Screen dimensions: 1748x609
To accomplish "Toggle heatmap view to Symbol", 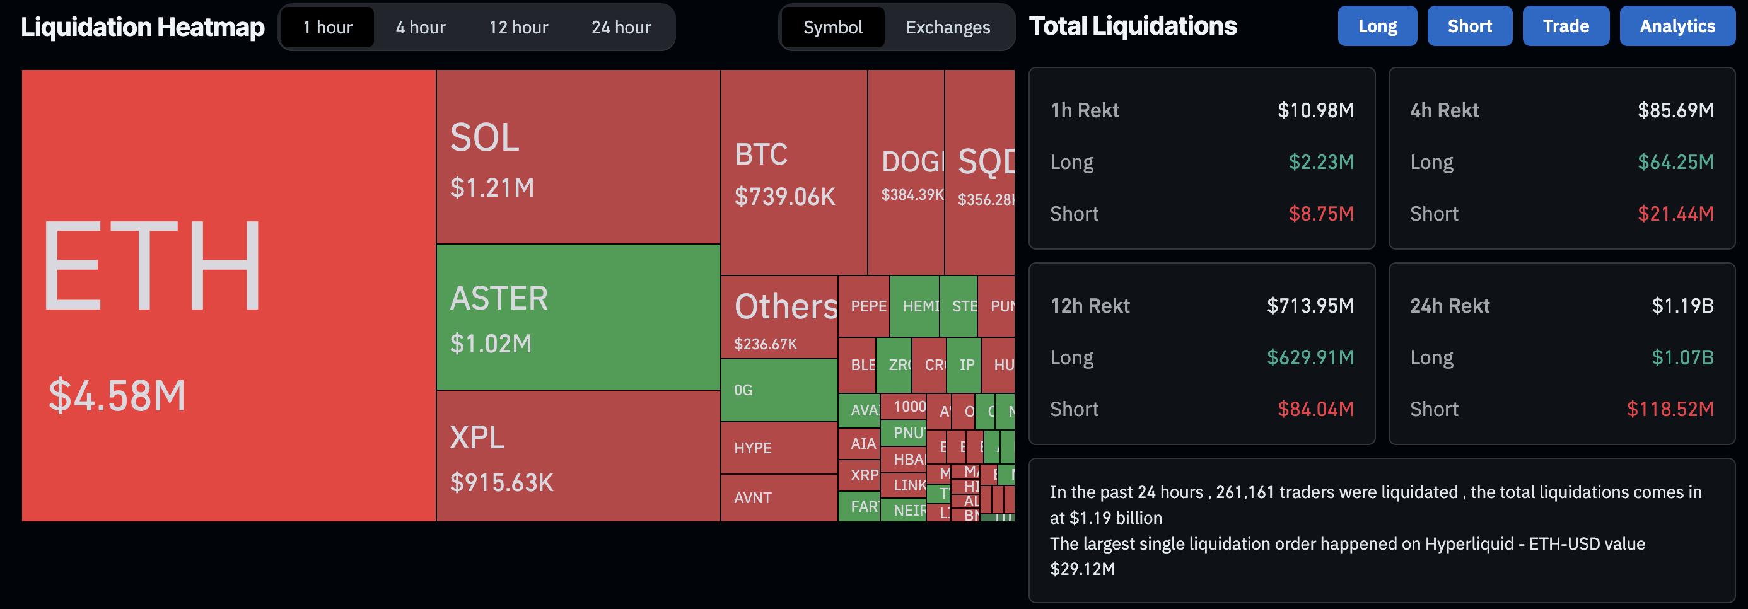I will click(832, 27).
